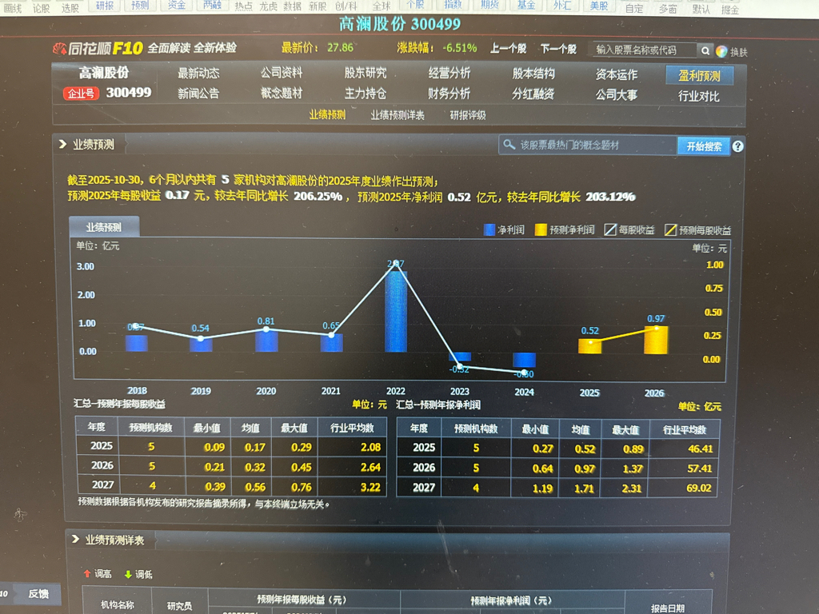Click the 基金 toolbar button at top
The image size is (819, 614).
coord(526,6)
